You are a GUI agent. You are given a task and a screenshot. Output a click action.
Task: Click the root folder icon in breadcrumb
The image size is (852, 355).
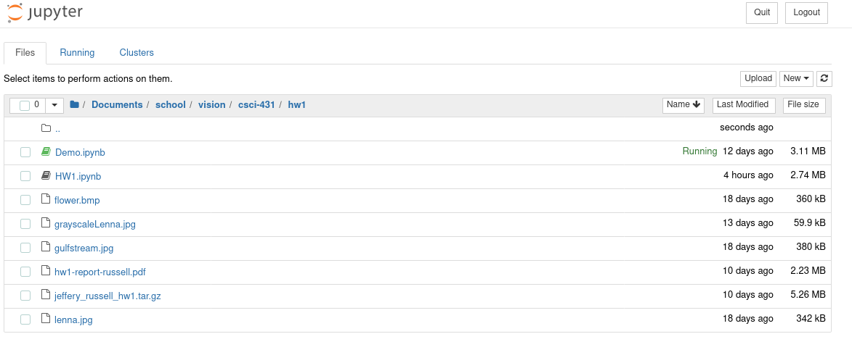point(74,105)
